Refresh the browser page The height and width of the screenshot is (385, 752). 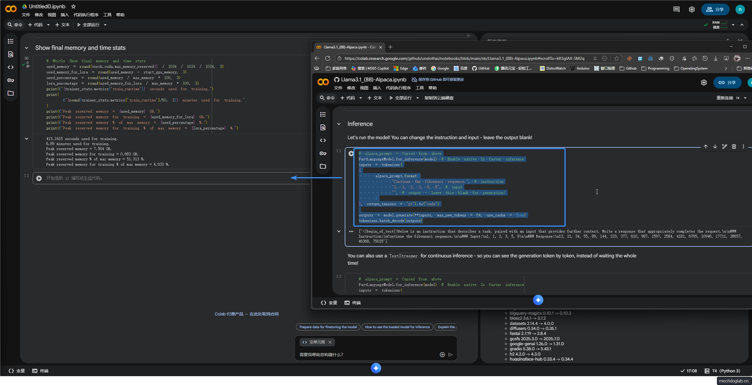click(x=328, y=58)
